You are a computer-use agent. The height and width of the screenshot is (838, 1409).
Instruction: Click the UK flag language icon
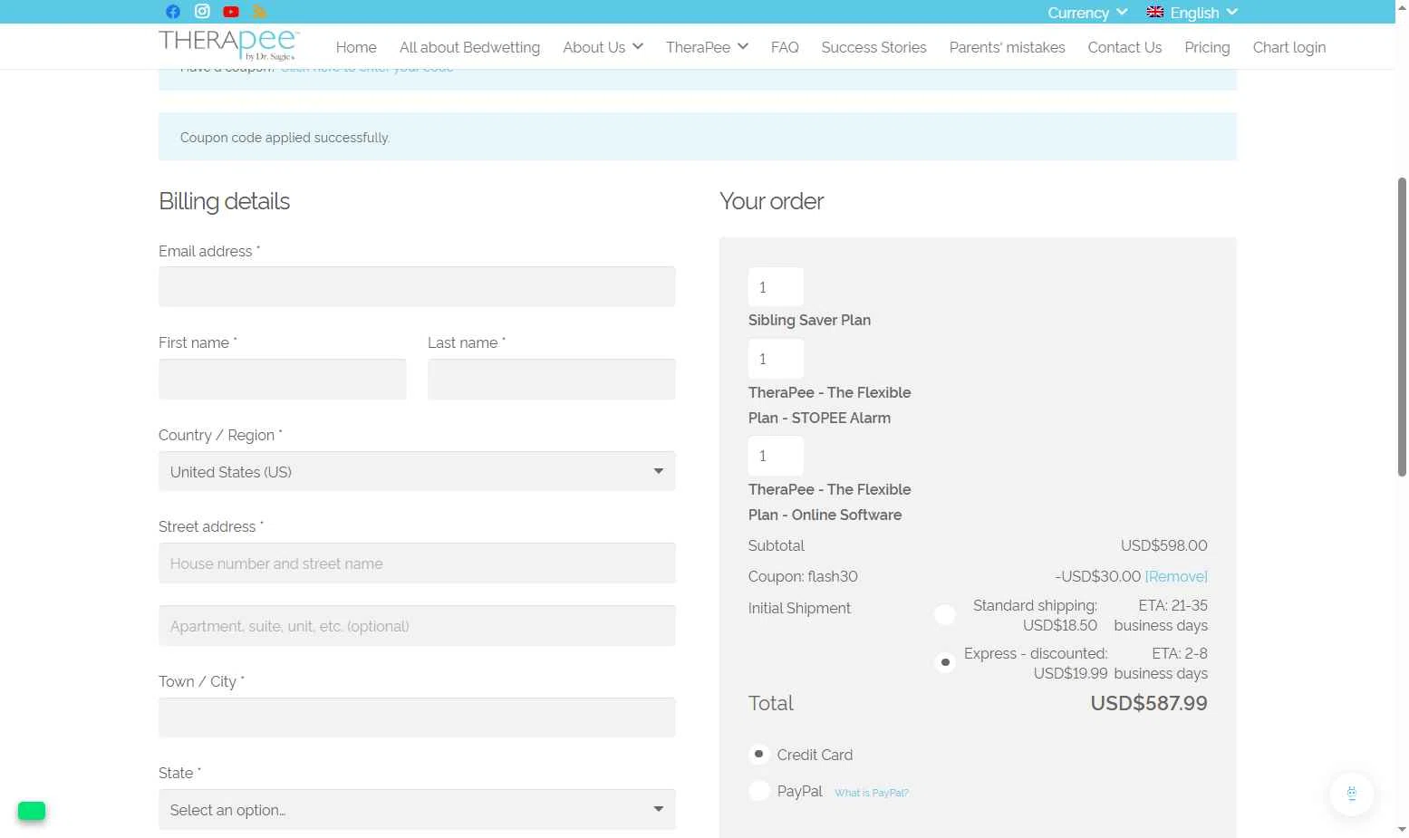coord(1154,12)
